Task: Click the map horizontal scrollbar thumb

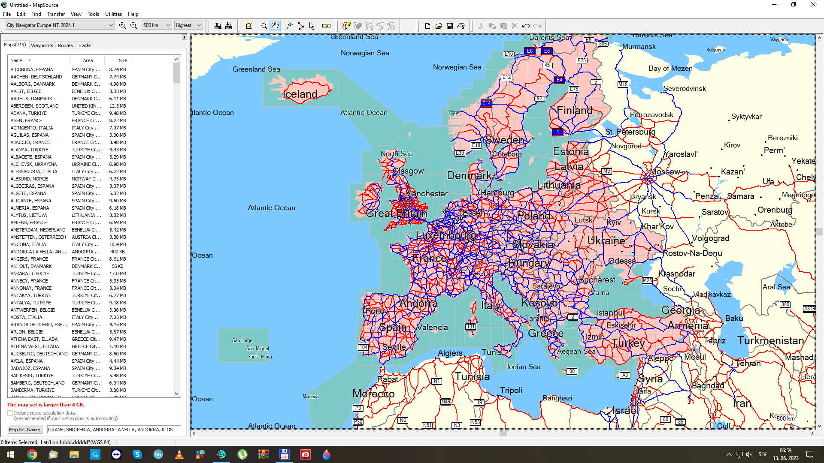Action: click(503, 433)
